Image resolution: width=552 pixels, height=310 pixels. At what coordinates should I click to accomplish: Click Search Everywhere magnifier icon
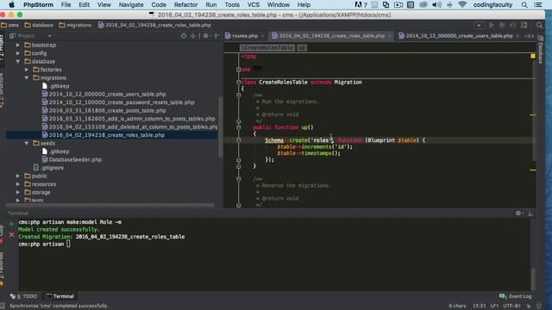pos(539,25)
